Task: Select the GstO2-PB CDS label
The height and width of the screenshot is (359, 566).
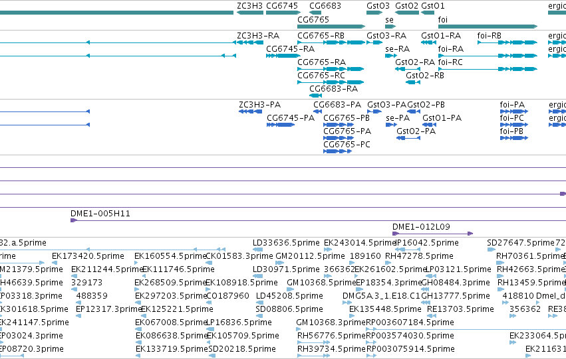Action: (426, 105)
